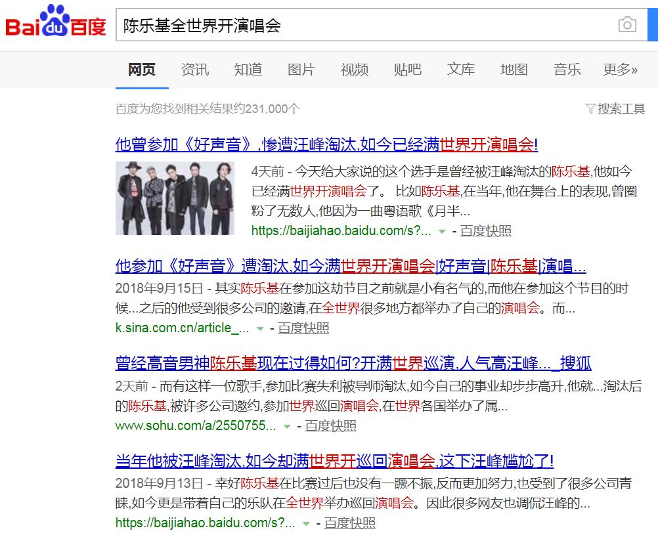Switch to the 图片 tab

301,69
